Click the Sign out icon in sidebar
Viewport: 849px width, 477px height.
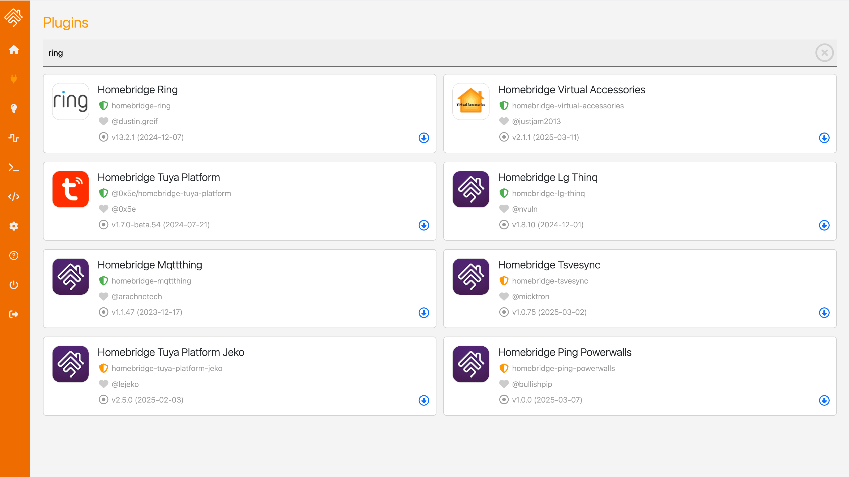pos(14,314)
